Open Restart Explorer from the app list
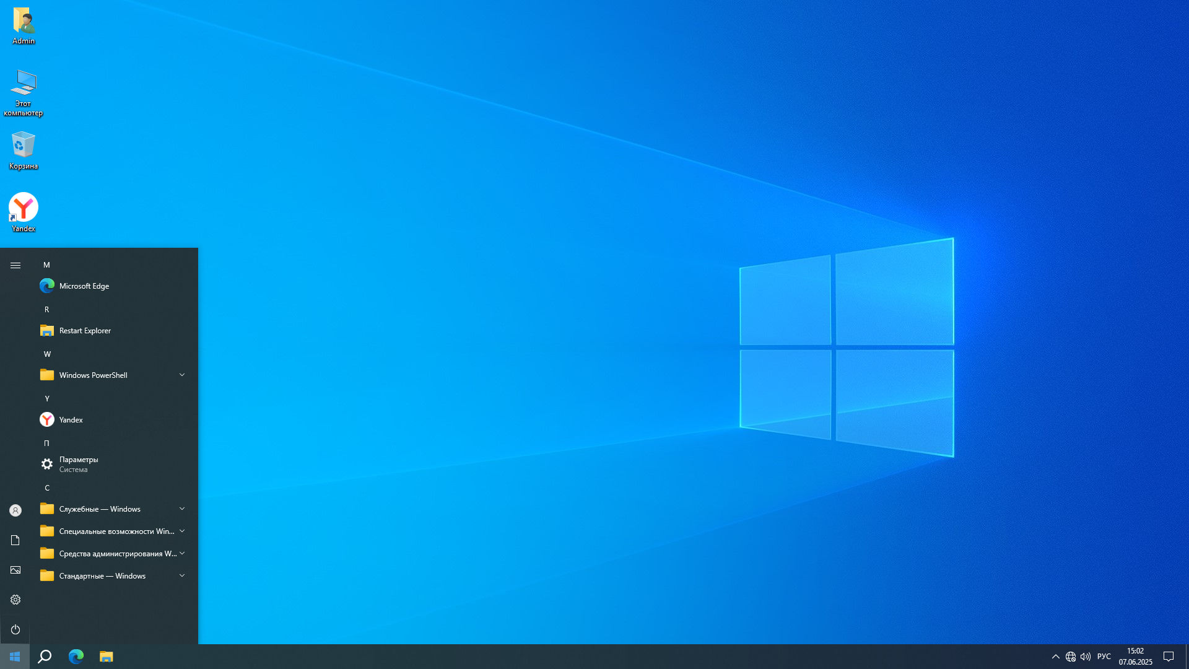 [85, 331]
